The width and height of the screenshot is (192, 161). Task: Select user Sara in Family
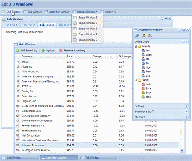(x=147, y=89)
